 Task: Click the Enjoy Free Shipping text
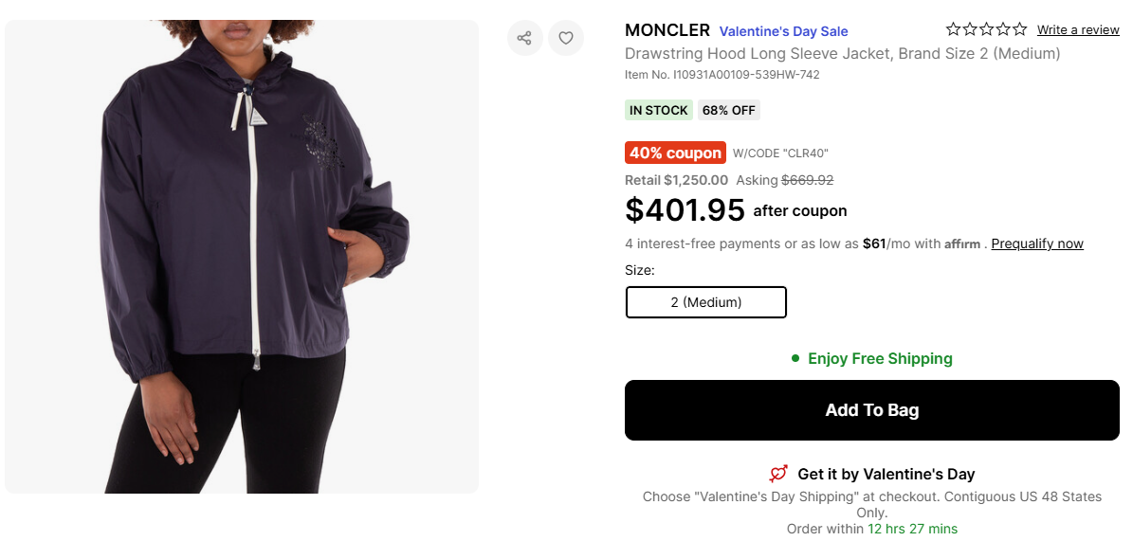[880, 358]
